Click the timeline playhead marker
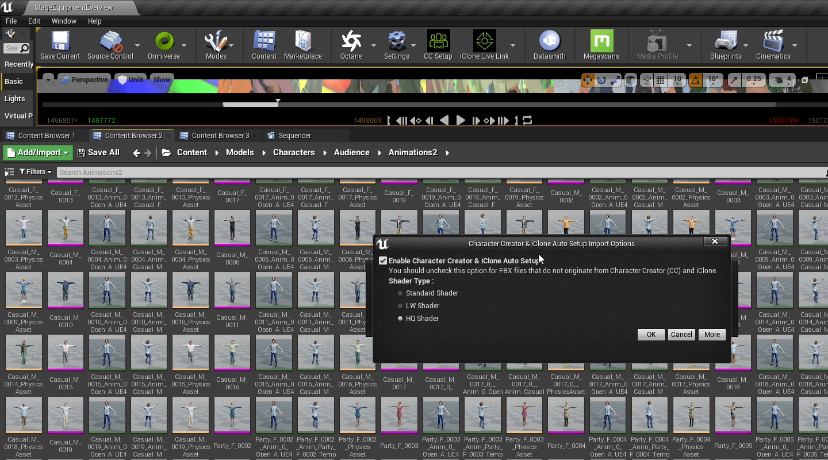 point(278,101)
